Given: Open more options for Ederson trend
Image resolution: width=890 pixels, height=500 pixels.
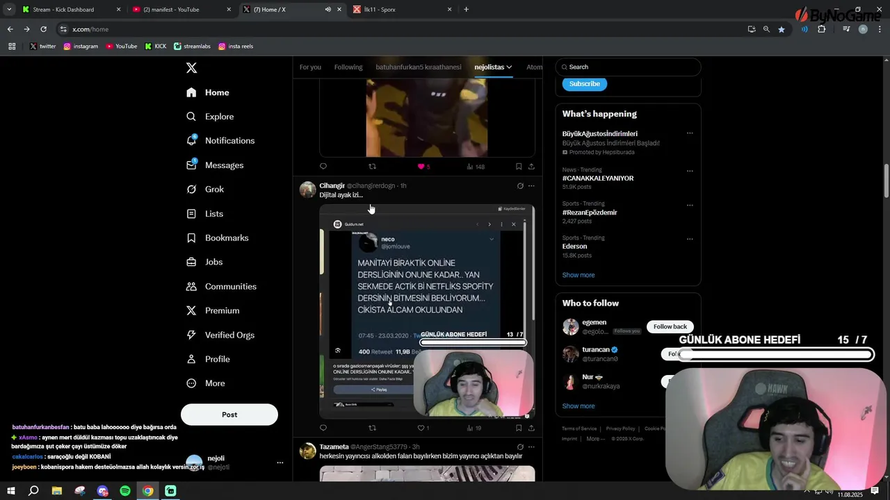Looking at the screenshot, I should click(x=690, y=239).
